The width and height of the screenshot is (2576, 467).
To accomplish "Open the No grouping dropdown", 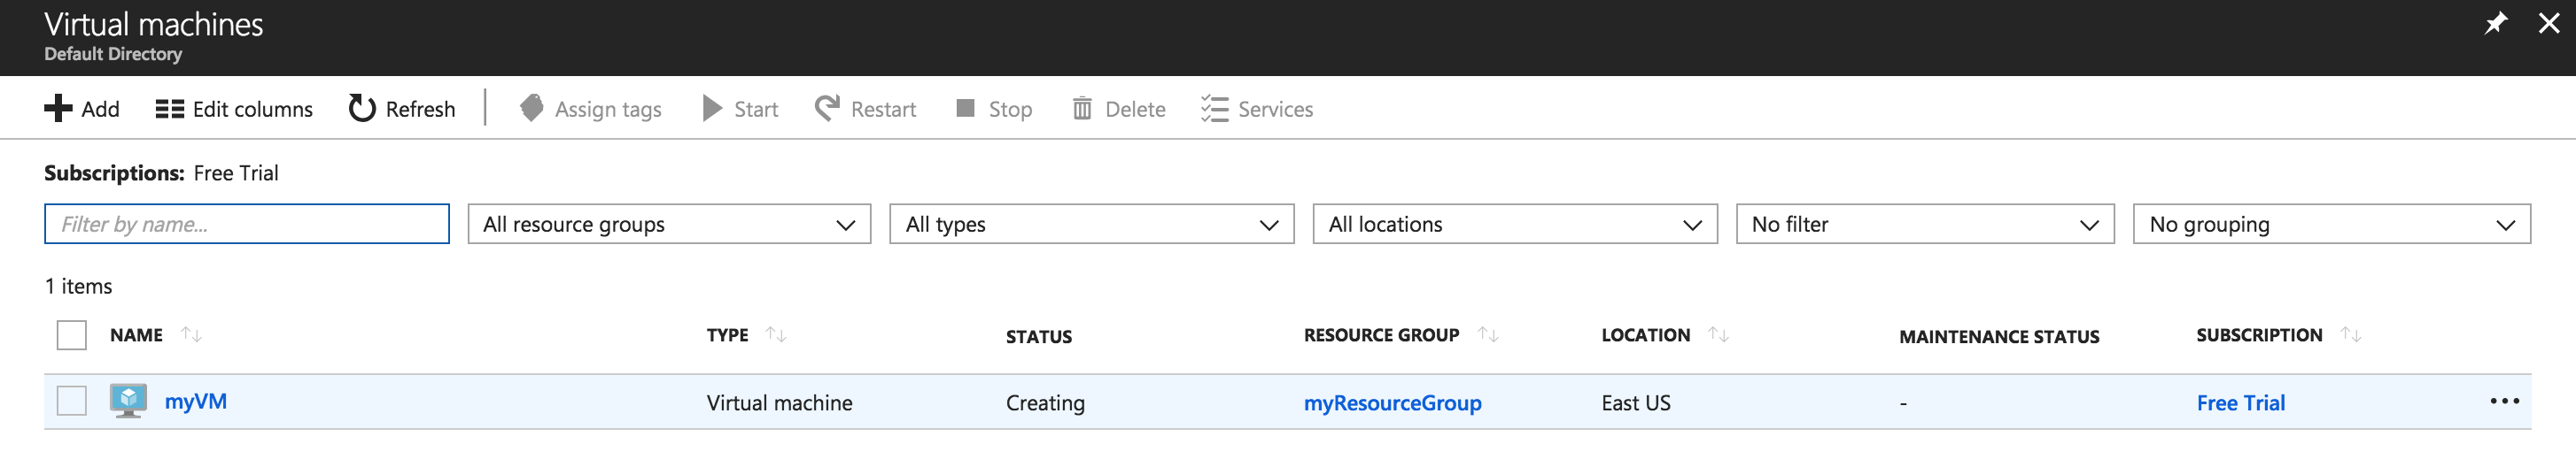I will tap(2331, 225).
